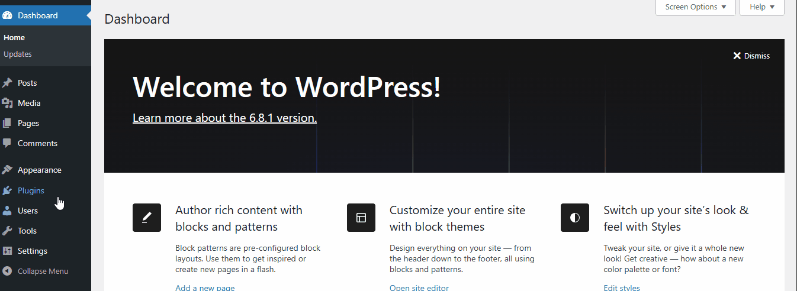Open the Pages menu label
797x291 pixels.
(x=28, y=123)
